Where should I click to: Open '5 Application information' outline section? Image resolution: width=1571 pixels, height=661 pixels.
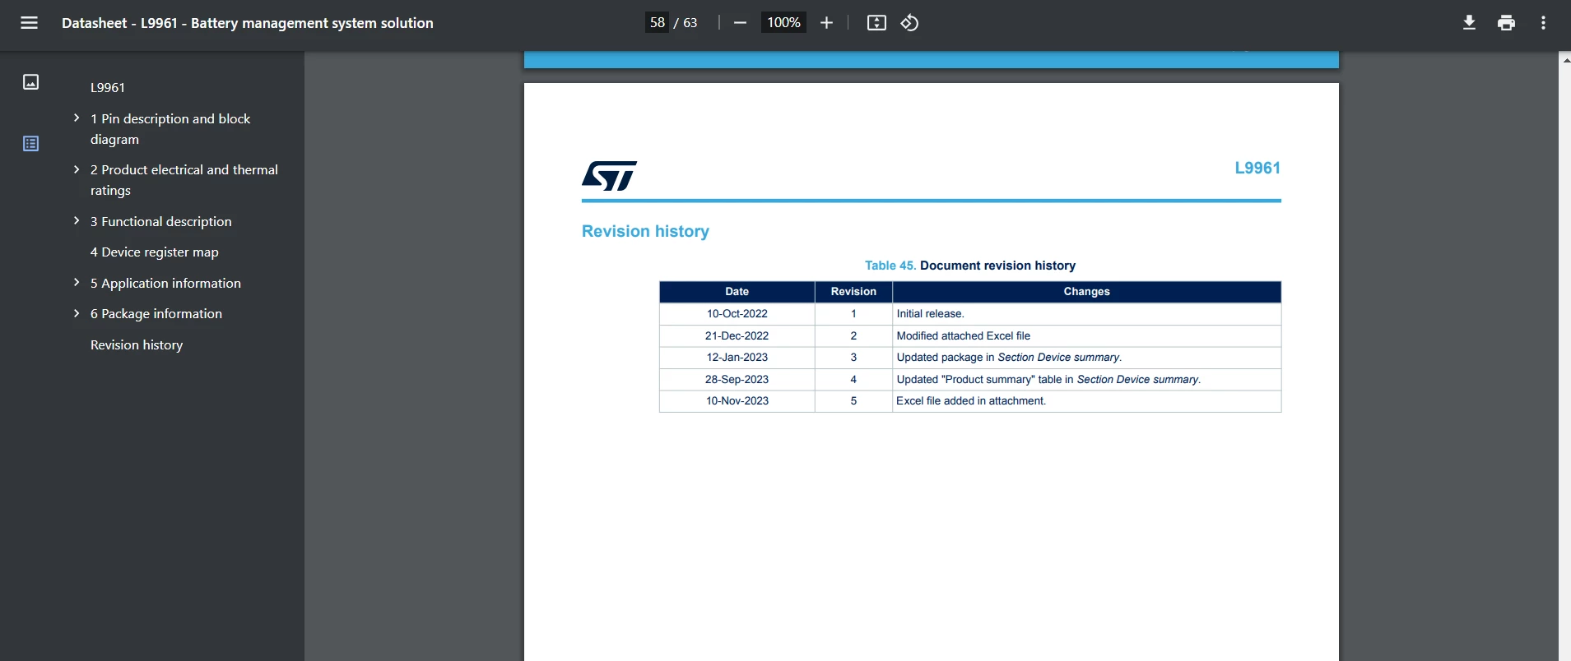click(165, 284)
